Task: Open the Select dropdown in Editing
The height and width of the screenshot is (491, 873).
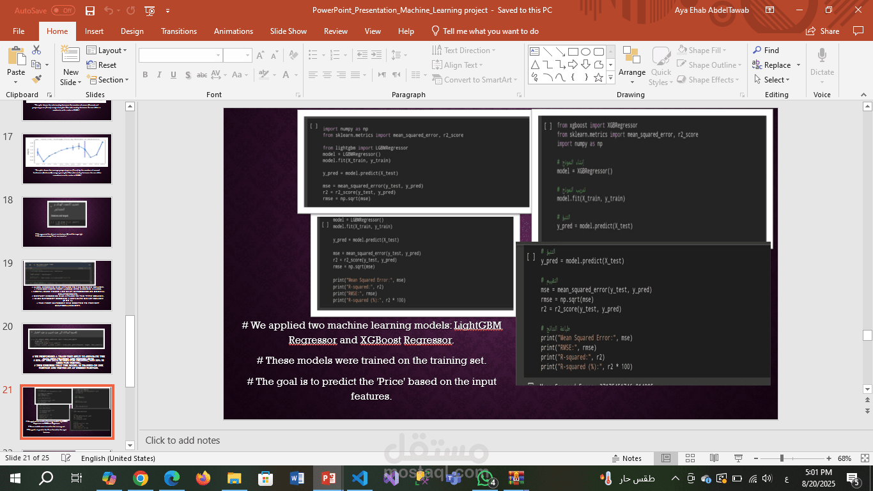Action: 771,80
